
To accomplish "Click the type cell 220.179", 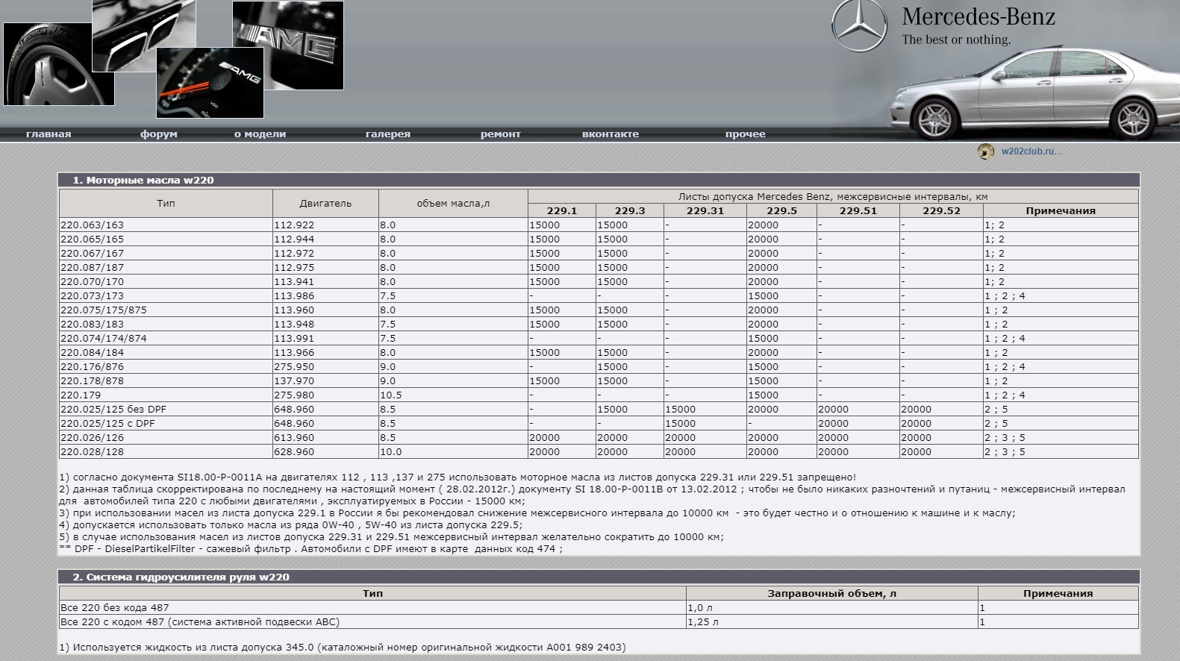I will tap(166, 395).
